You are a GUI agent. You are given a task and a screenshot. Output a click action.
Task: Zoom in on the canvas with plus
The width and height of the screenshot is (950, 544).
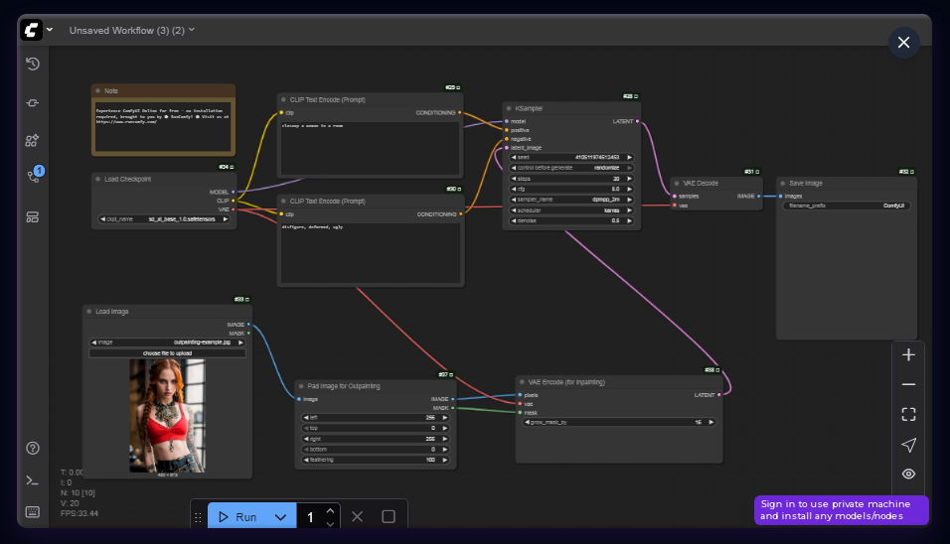tap(908, 354)
